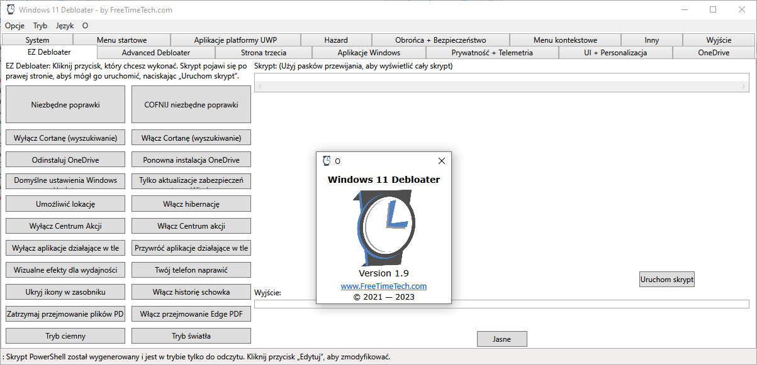This screenshot has height=365, width=757.
Task: Click Włącz historię schowka button
Action: (191, 291)
